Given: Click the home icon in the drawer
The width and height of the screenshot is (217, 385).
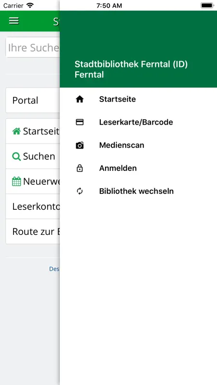Looking at the screenshot, I should (80, 99).
